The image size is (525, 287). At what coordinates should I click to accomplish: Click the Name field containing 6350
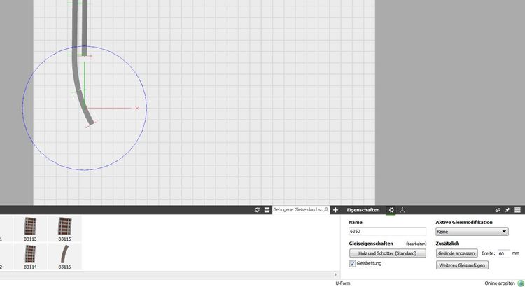click(387, 231)
